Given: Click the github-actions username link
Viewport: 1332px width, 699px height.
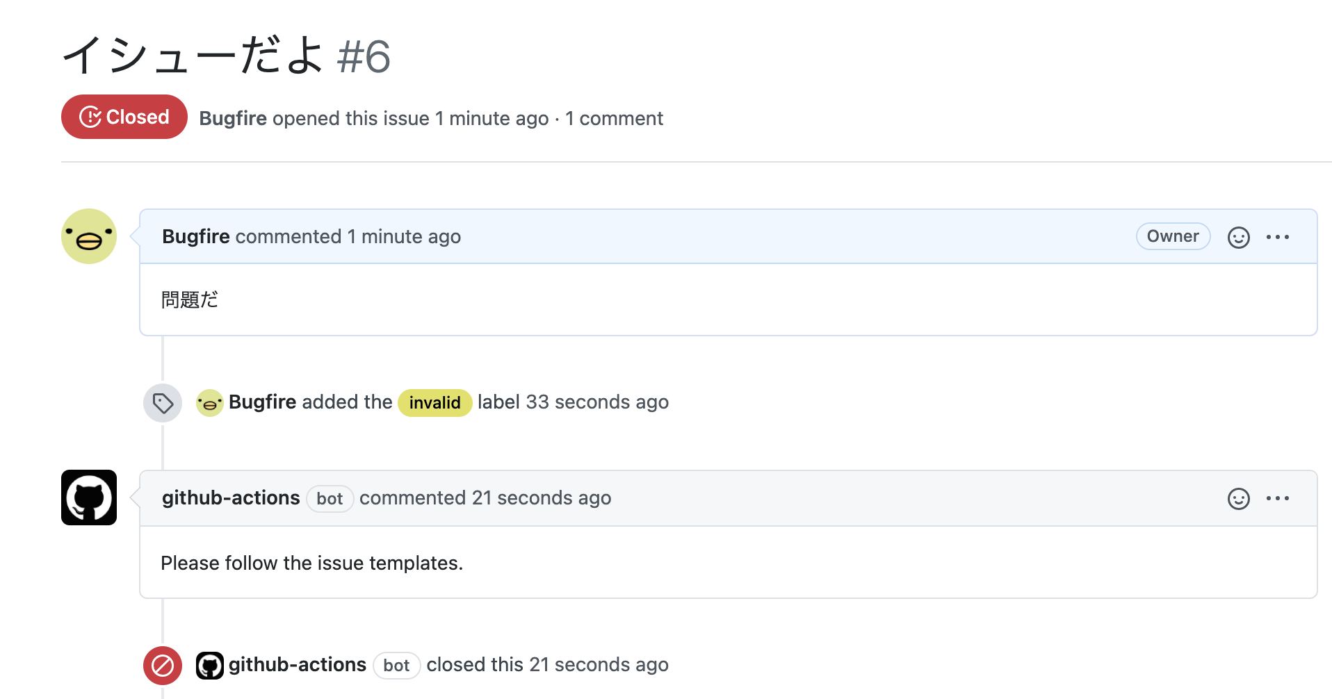Looking at the screenshot, I should pyautogui.click(x=230, y=497).
